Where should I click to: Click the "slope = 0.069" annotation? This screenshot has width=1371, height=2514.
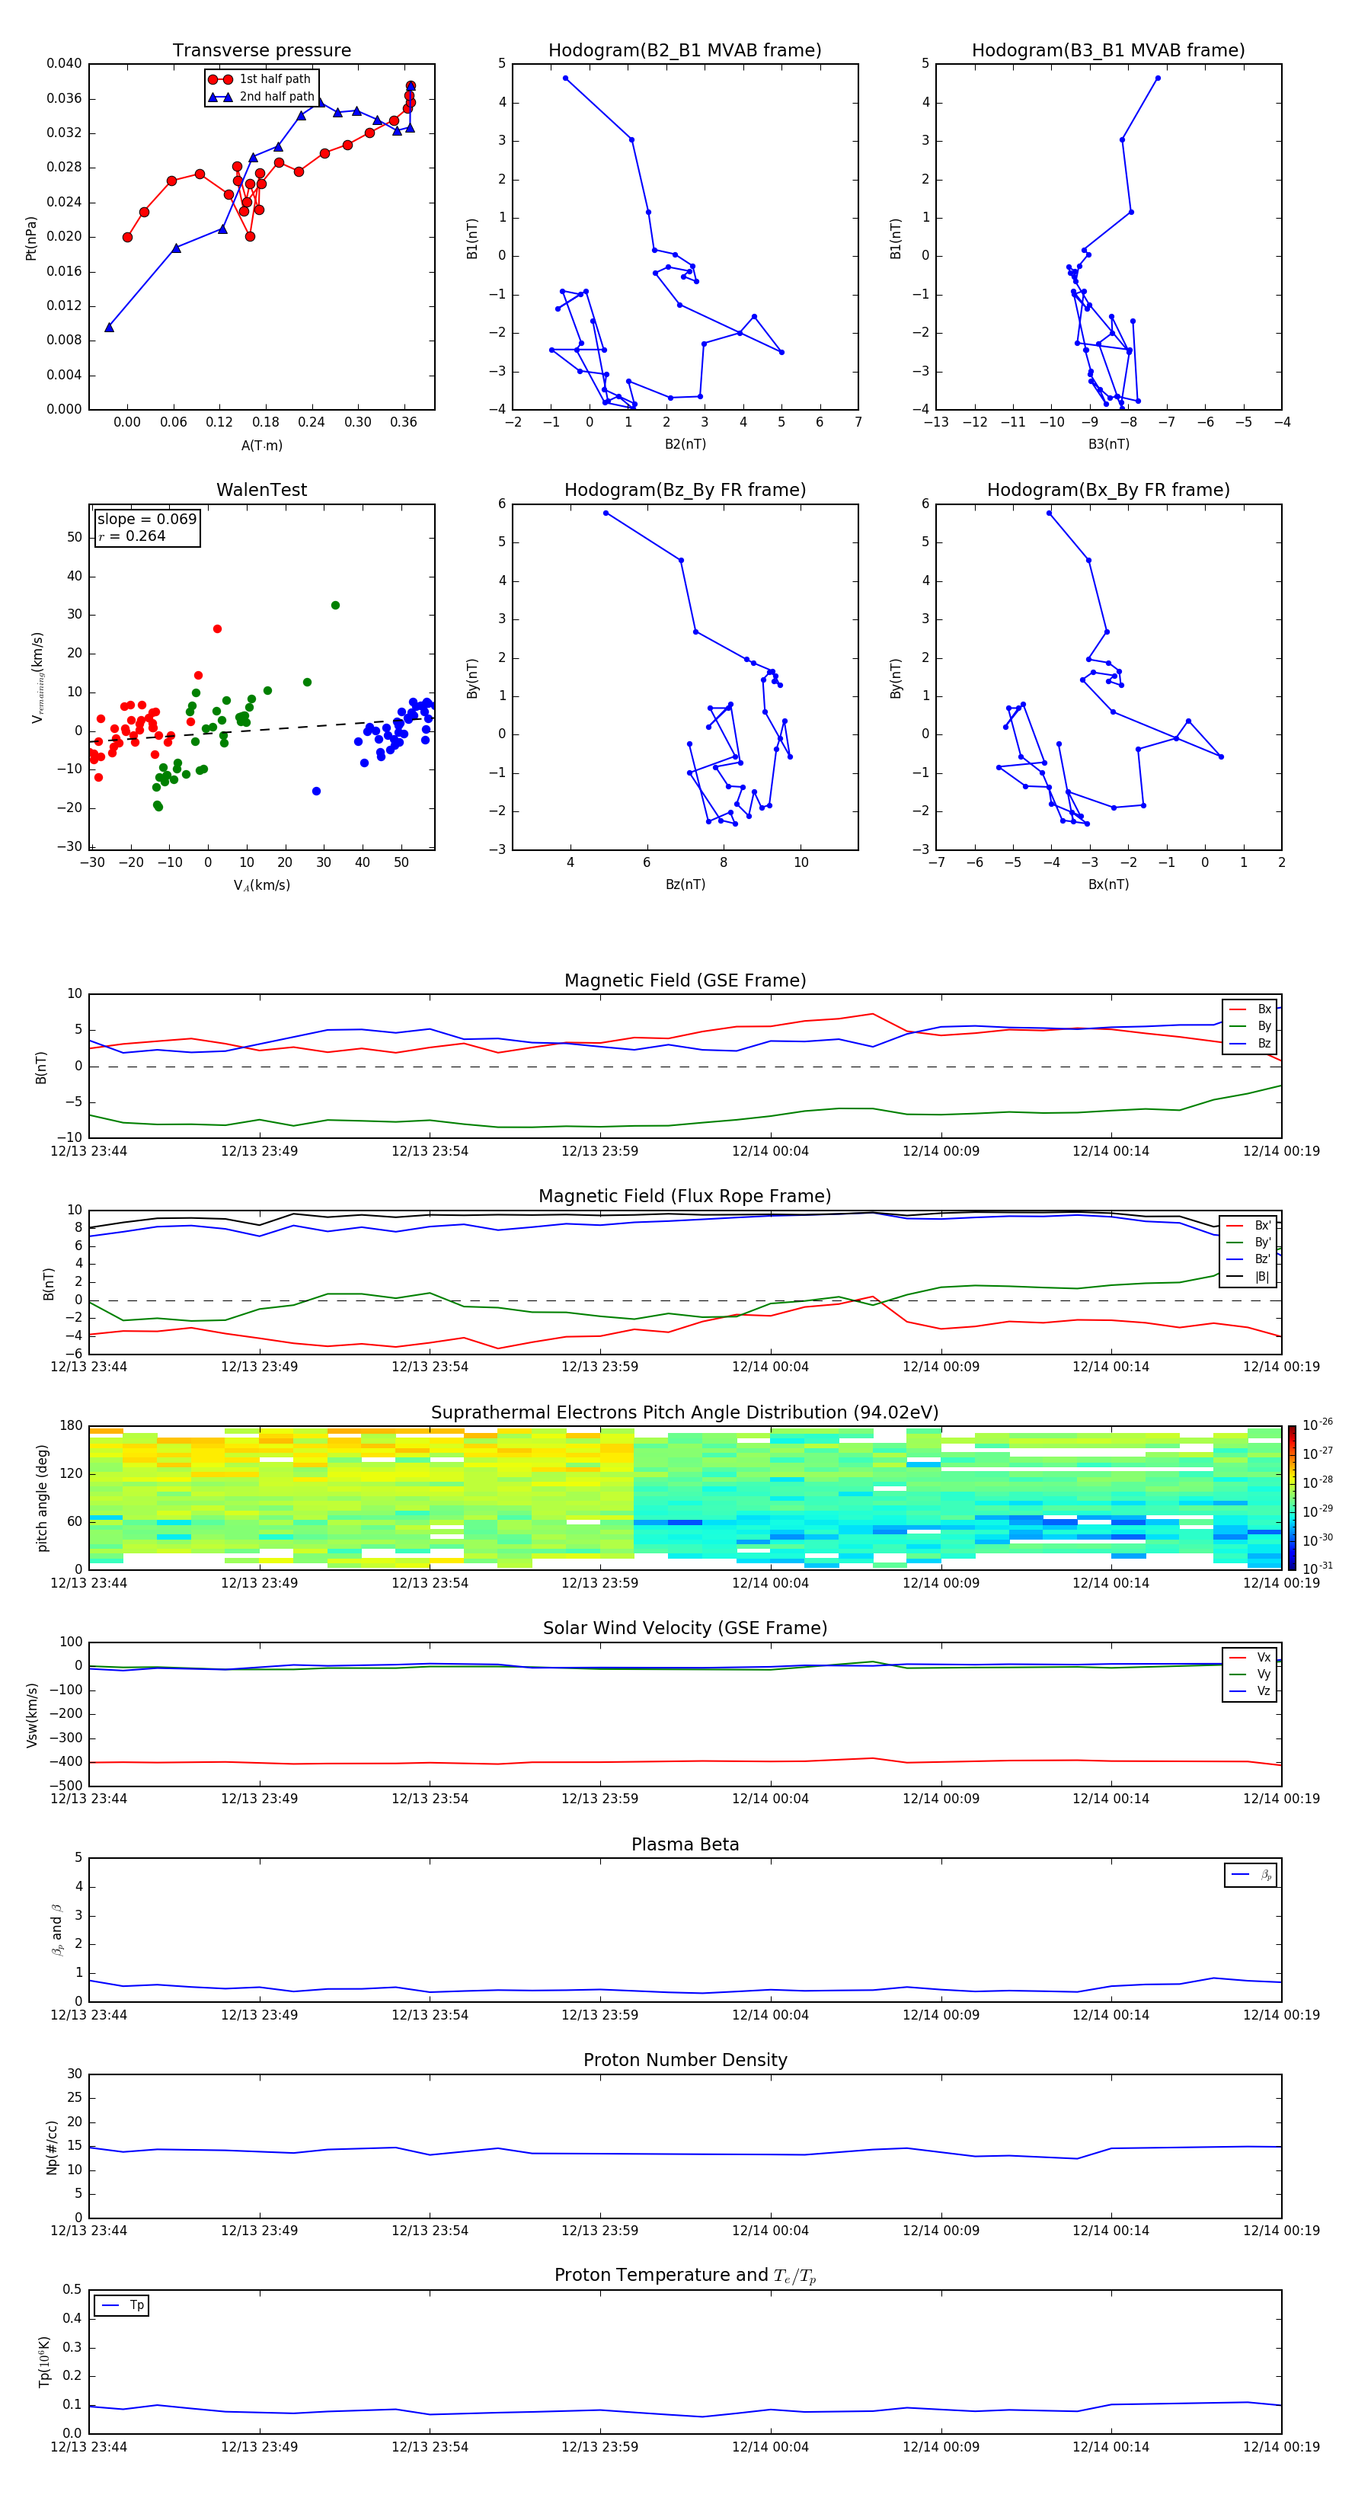point(146,520)
